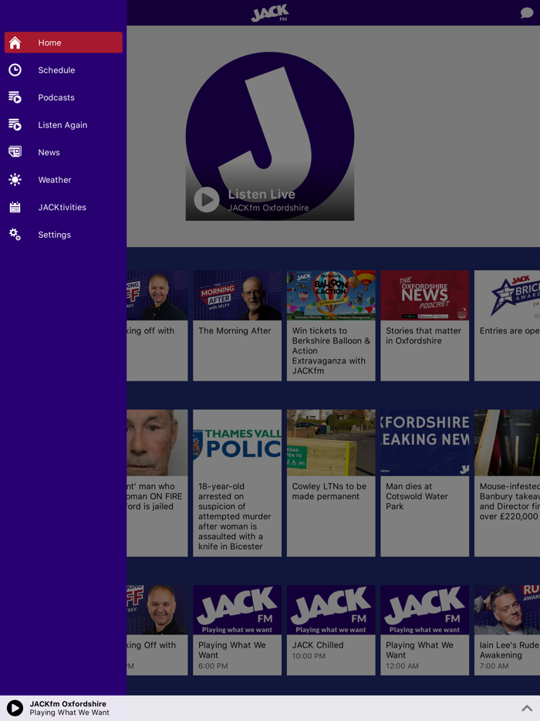The height and width of the screenshot is (721, 540).
Task: Open 18-year-old arrested news article
Action: point(237,482)
